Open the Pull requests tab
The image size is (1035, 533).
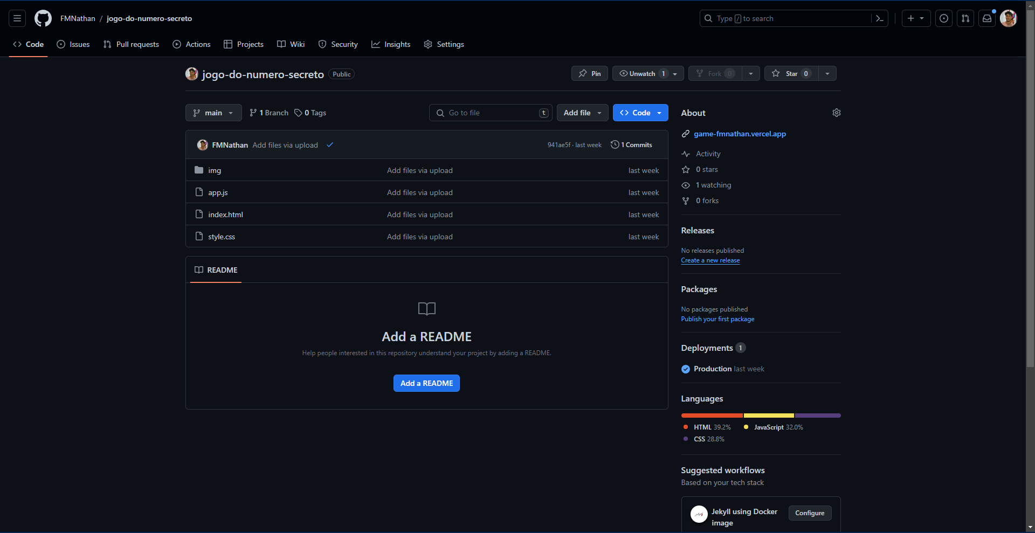131,44
